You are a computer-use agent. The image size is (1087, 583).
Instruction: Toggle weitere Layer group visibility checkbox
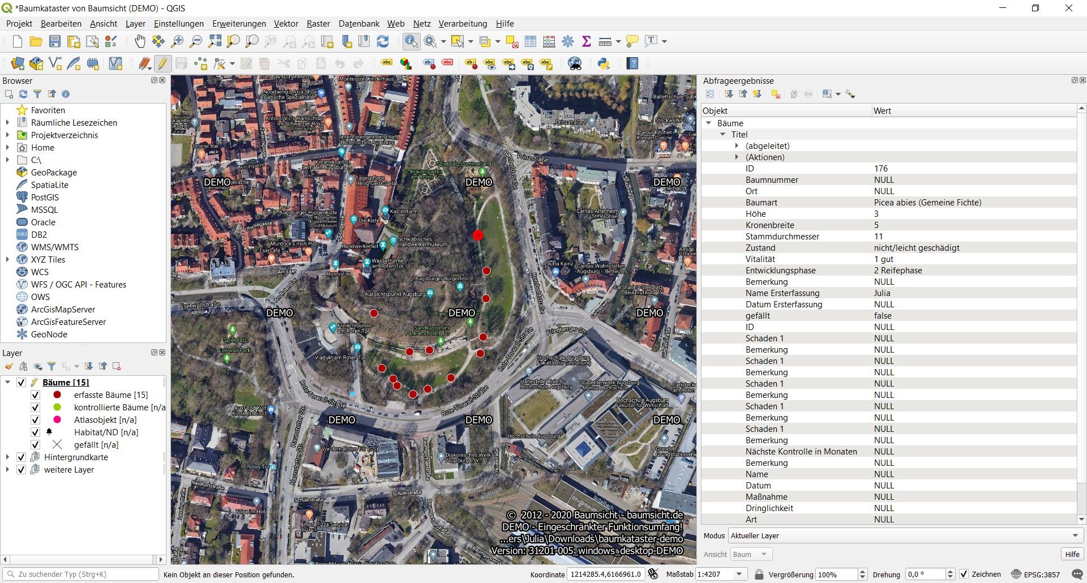coord(21,469)
